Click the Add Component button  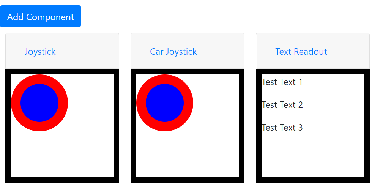tap(40, 17)
